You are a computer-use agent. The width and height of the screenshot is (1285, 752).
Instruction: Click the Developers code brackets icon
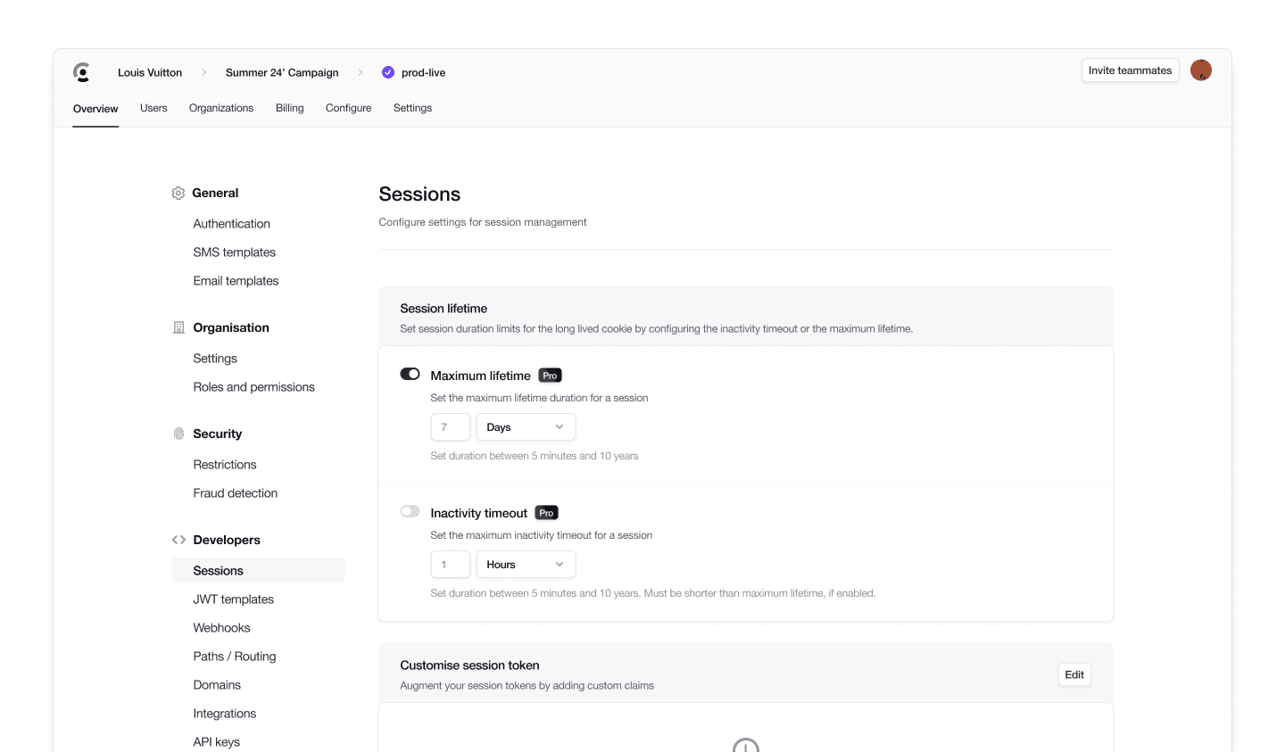click(178, 540)
